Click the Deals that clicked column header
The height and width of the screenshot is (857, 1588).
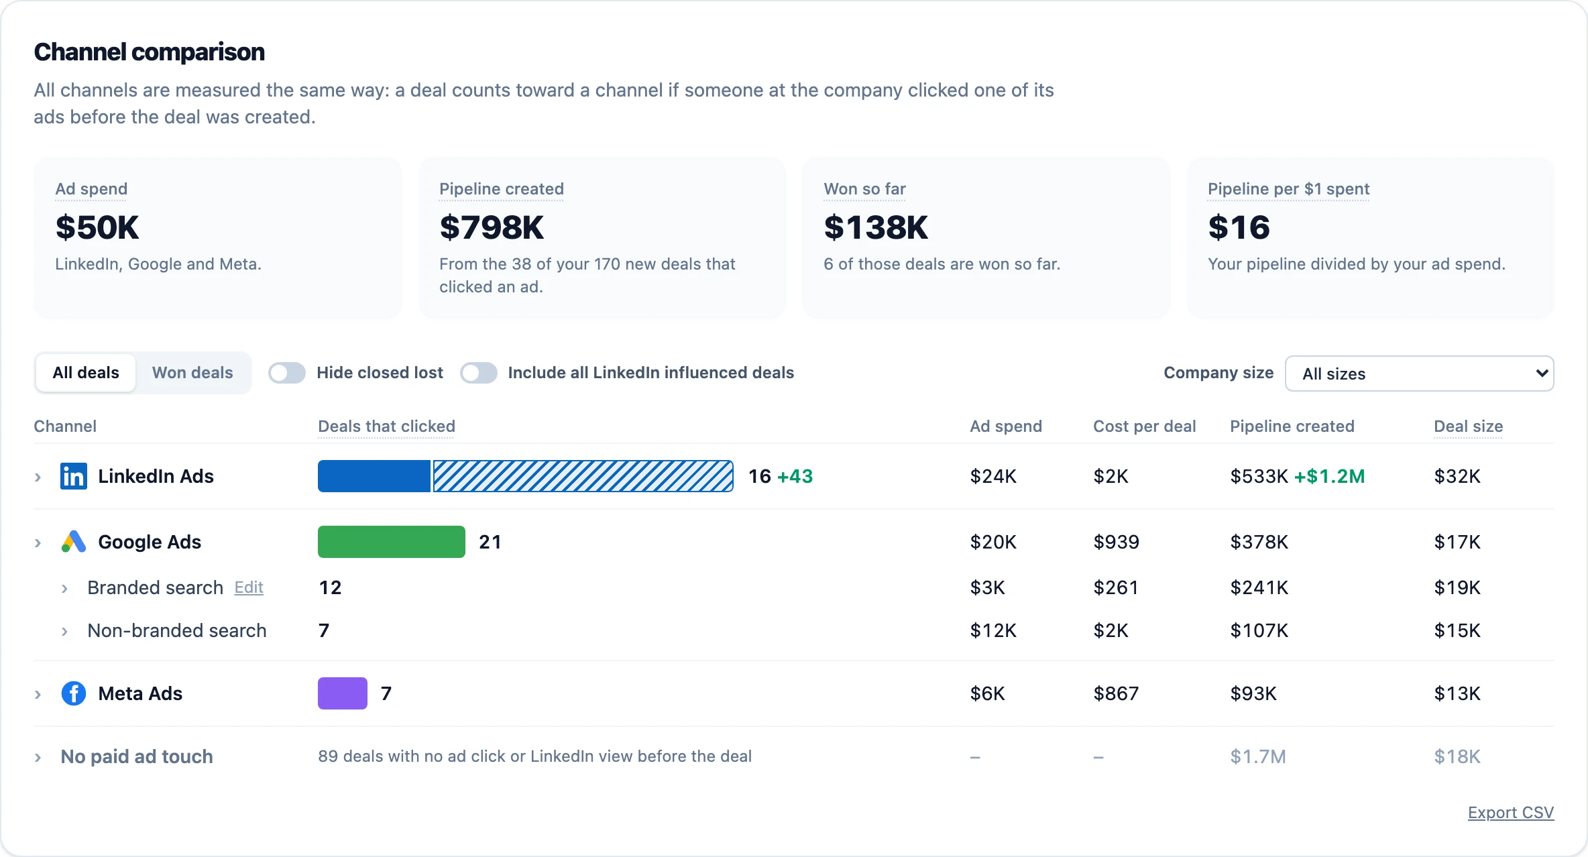[x=386, y=426]
